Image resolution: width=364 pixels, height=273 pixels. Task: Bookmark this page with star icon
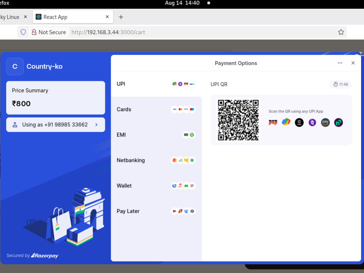(x=341, y=32)
